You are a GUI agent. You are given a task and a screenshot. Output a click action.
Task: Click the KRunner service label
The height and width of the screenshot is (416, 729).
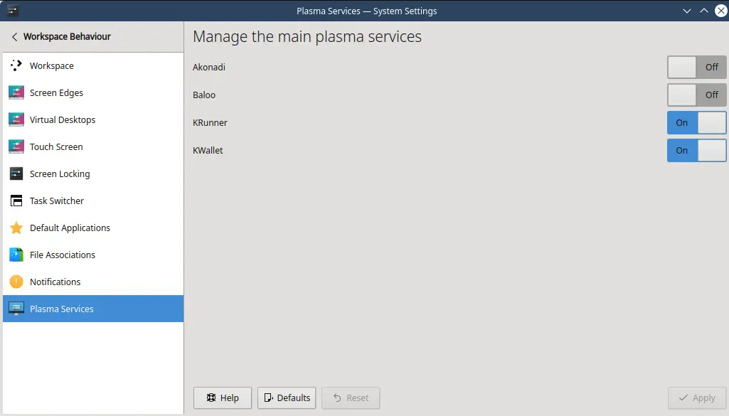[210, 123]
